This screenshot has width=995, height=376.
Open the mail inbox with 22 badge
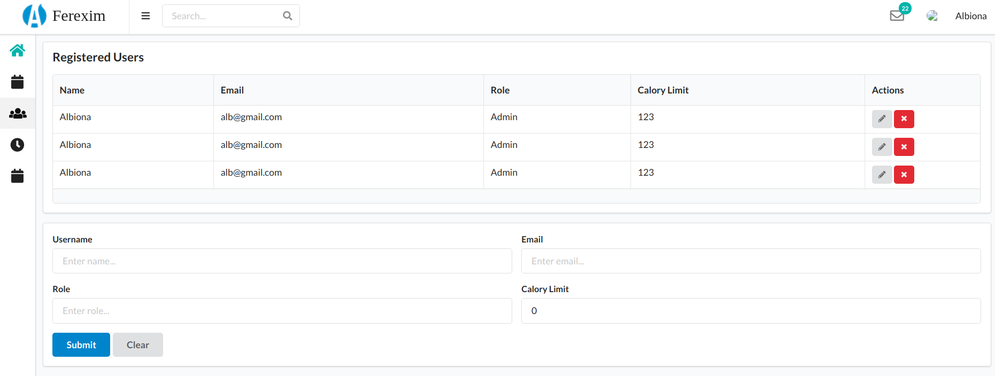coord(897,15)
